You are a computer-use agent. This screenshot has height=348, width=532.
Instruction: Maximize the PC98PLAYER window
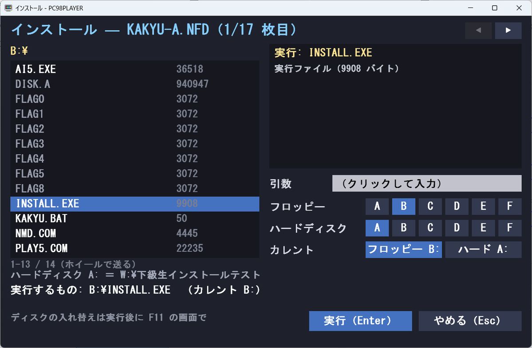pyautogui.click(x=495, y=8)
